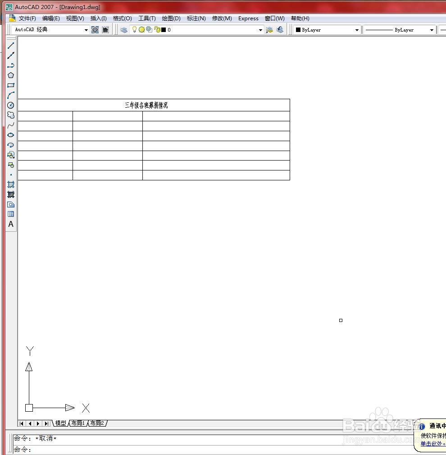Select the Polyline tool
Viewport: 446px width, 455px height.
pyautogui.click(x=11, y=65)
